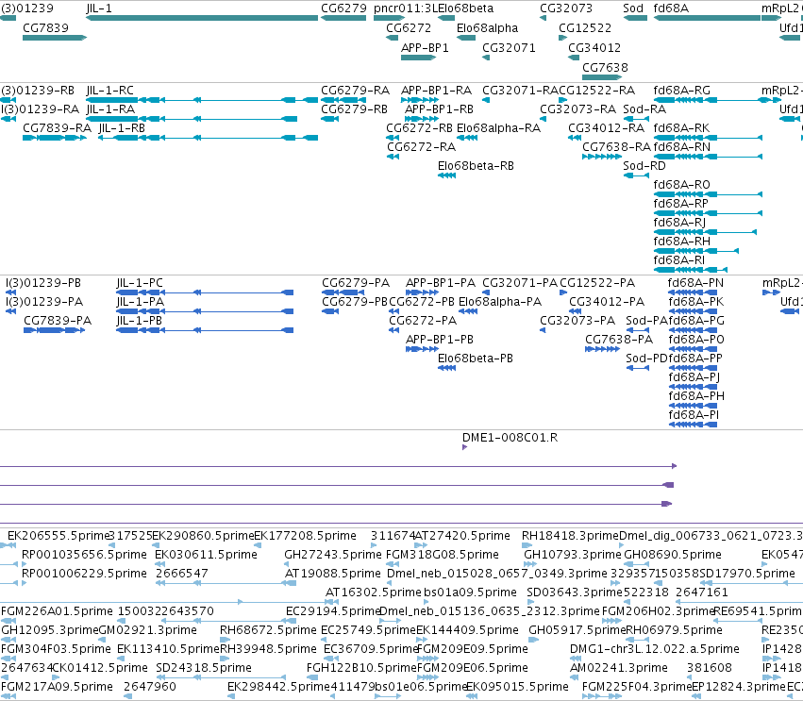Click EST AT19088.5prime
Image resolution: width=803 pixels, height=701 pixels.
(x=332, y=574)
